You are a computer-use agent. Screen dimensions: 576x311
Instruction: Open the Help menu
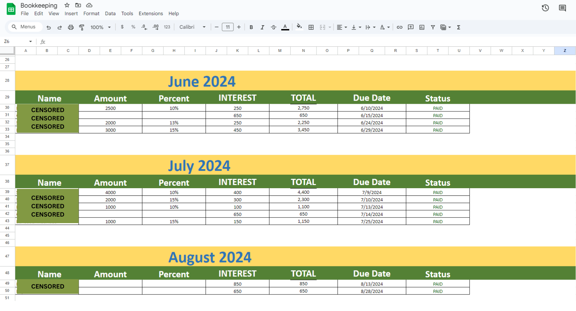point(174,13)
